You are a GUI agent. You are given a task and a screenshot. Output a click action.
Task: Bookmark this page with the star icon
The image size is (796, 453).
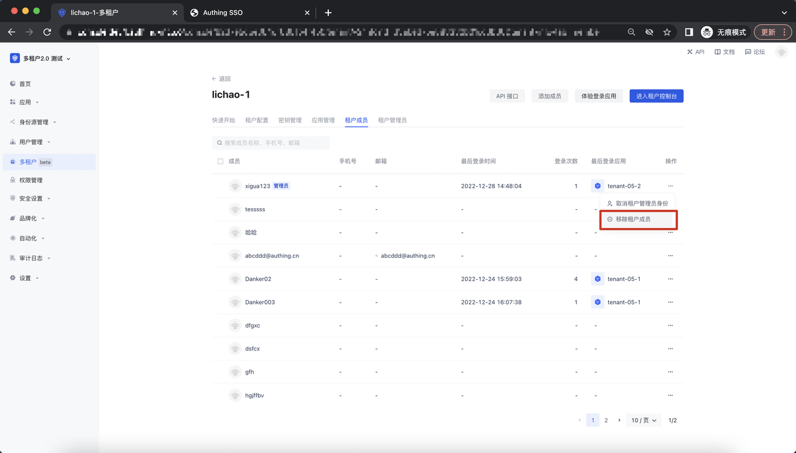pos(667,32)
